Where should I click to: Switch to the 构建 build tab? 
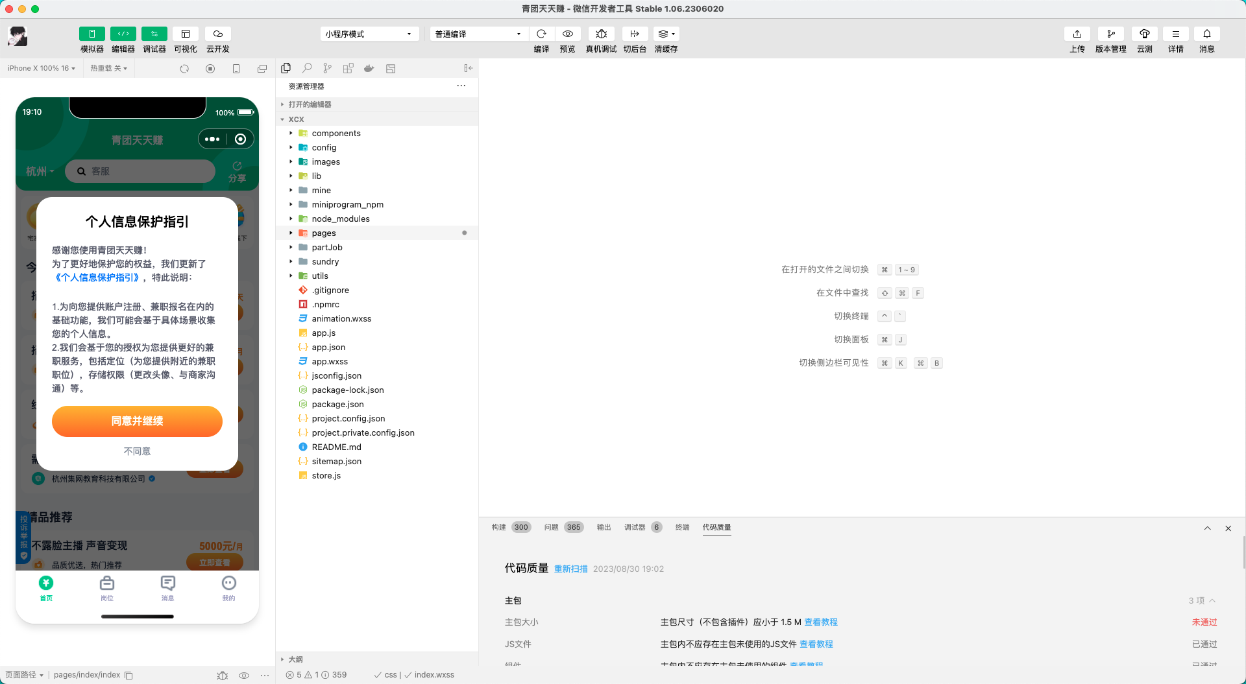(511, 527)
